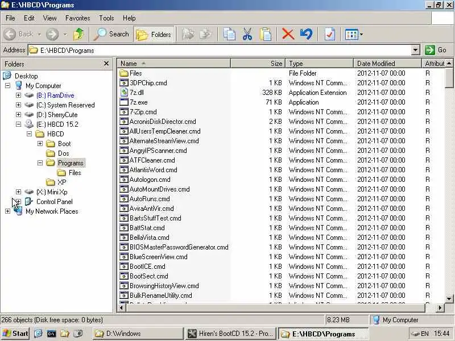Click the horizontal scrollbar right arrow
The height and width of the screenshot is (341, 455).
[440, 307]
